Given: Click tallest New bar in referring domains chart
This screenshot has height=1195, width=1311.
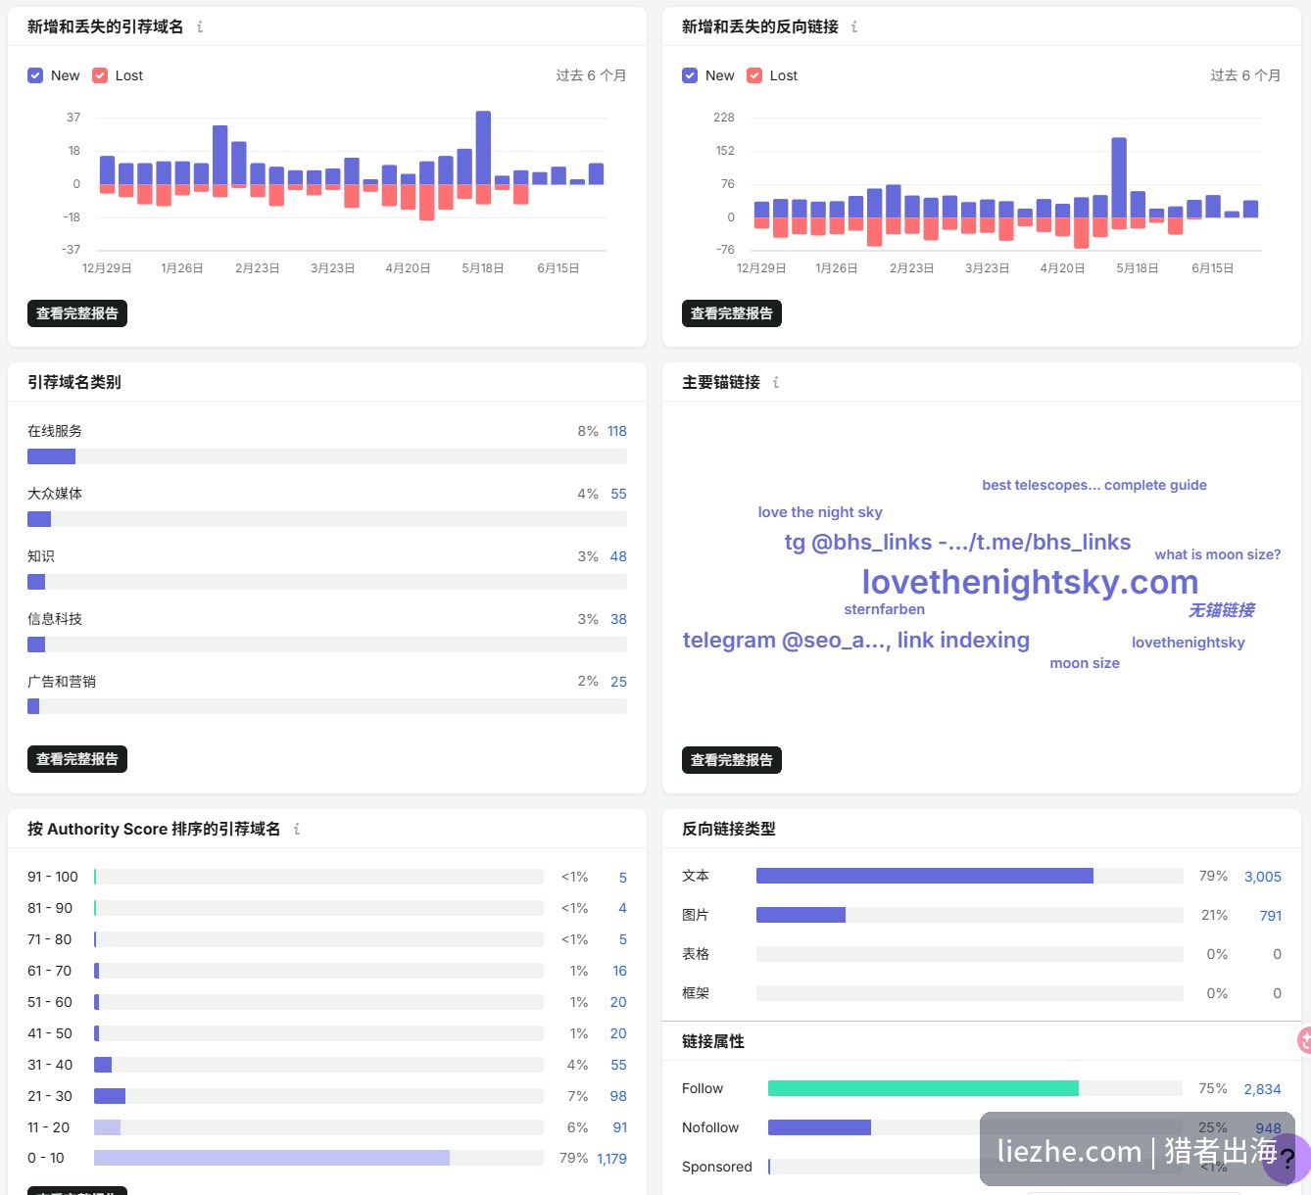Looking at the screenshot, I should (483, 148).
